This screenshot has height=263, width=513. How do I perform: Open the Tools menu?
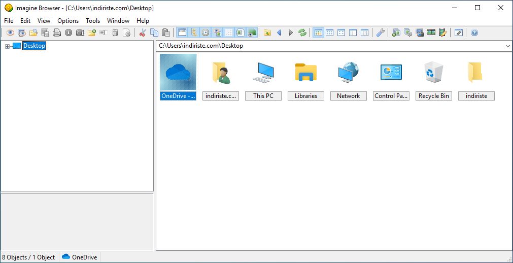point(93,21)
